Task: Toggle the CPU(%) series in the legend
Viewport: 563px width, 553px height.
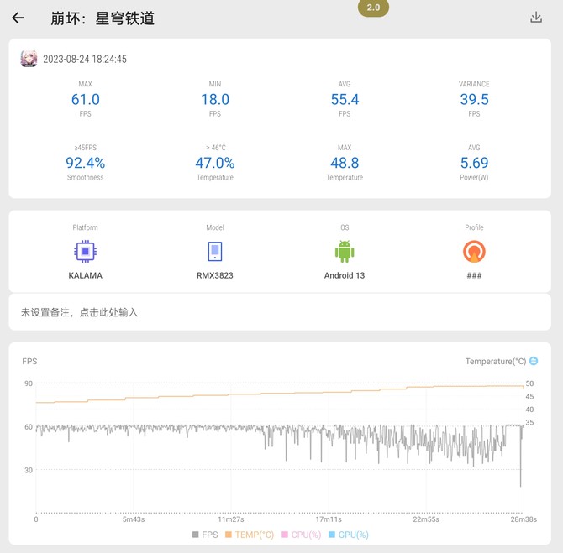Action: (302, 535)
